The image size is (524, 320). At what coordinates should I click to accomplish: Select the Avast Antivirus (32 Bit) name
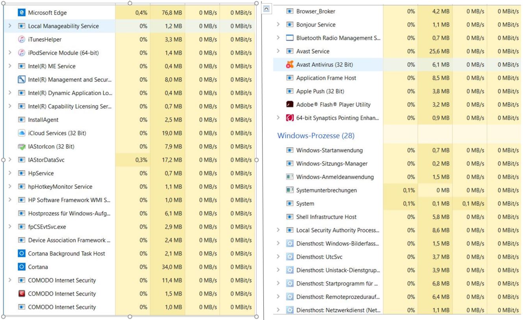pos(325,65)
